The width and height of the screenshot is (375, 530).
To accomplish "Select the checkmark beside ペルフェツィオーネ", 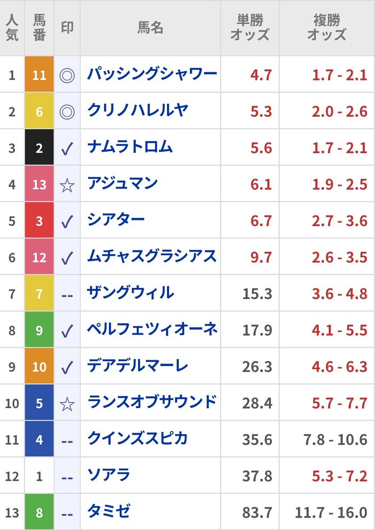I will 67,331.
